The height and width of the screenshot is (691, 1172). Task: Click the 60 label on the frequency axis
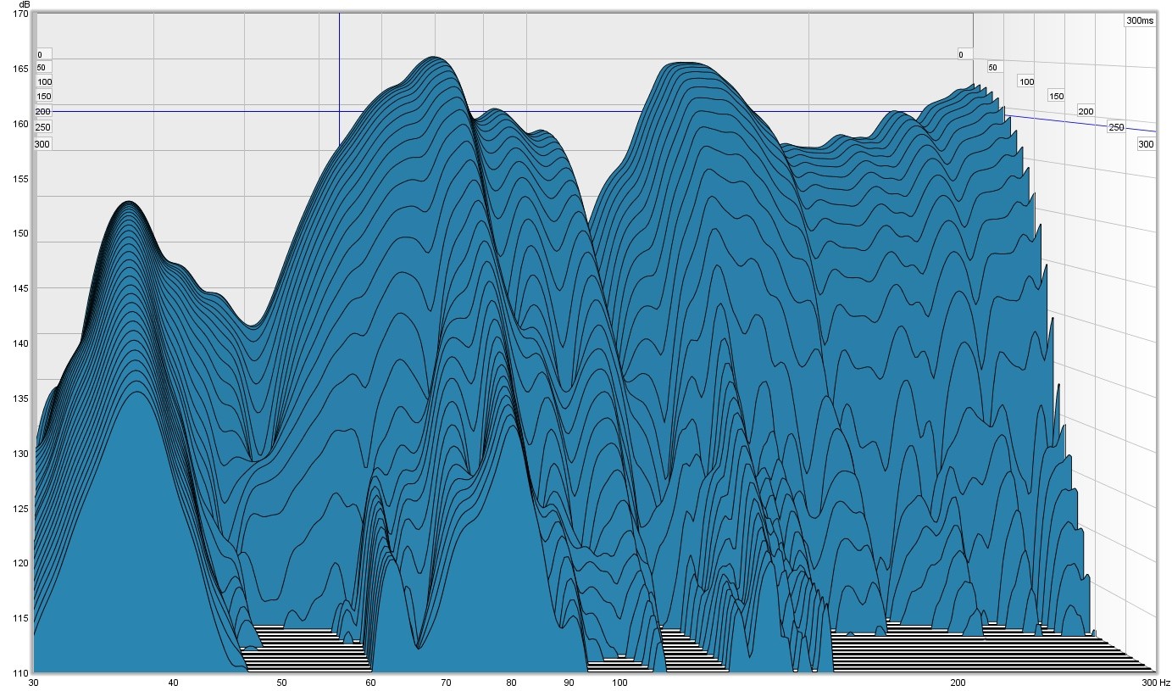point(370,683)
